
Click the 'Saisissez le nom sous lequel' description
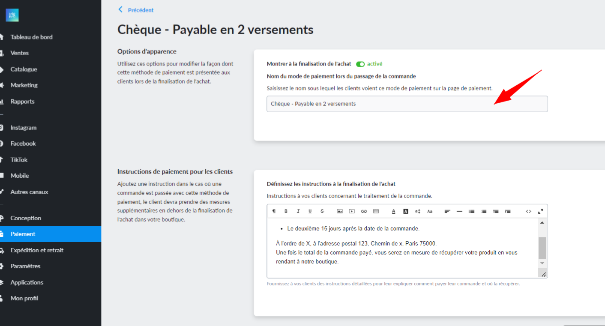click(x=380, y=88)
